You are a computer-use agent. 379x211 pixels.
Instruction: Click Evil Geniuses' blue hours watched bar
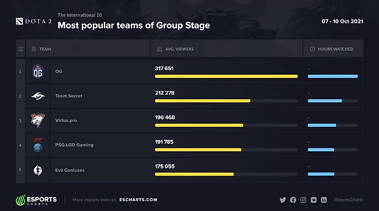click(321, 174)
